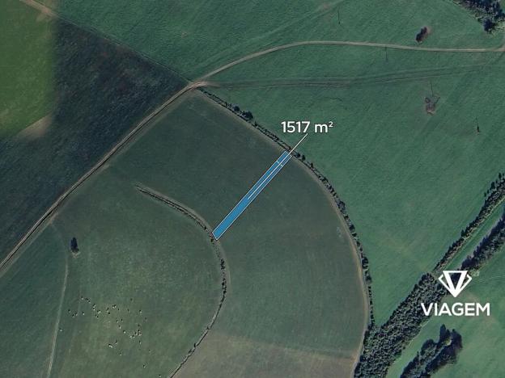Click the VIAGEM diamond logo icon

(455, 283)
